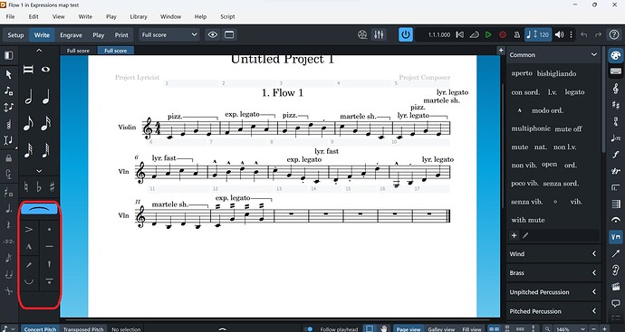625x332 pixels.
Task: Open the Video window
Action: pyautogui.click(x=362, y=34)
